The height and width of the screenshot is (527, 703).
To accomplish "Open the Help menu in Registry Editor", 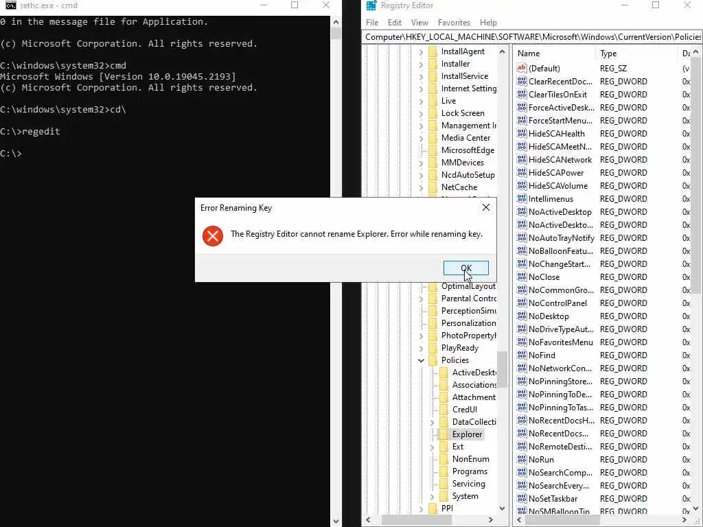I will click(x=488, y=23).
